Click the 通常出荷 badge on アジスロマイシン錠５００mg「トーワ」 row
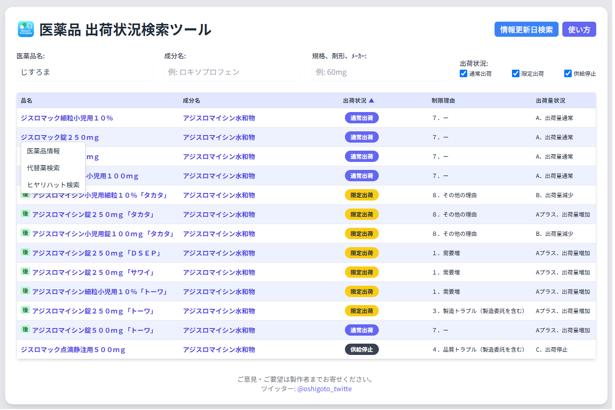Screen dimensions: 615x410 pos(361,330)
